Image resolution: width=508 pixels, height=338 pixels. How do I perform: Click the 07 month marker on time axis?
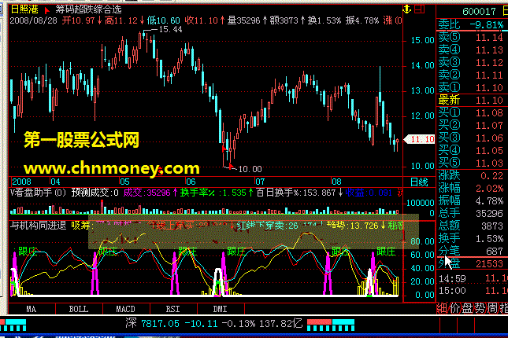tap(260, 182)
